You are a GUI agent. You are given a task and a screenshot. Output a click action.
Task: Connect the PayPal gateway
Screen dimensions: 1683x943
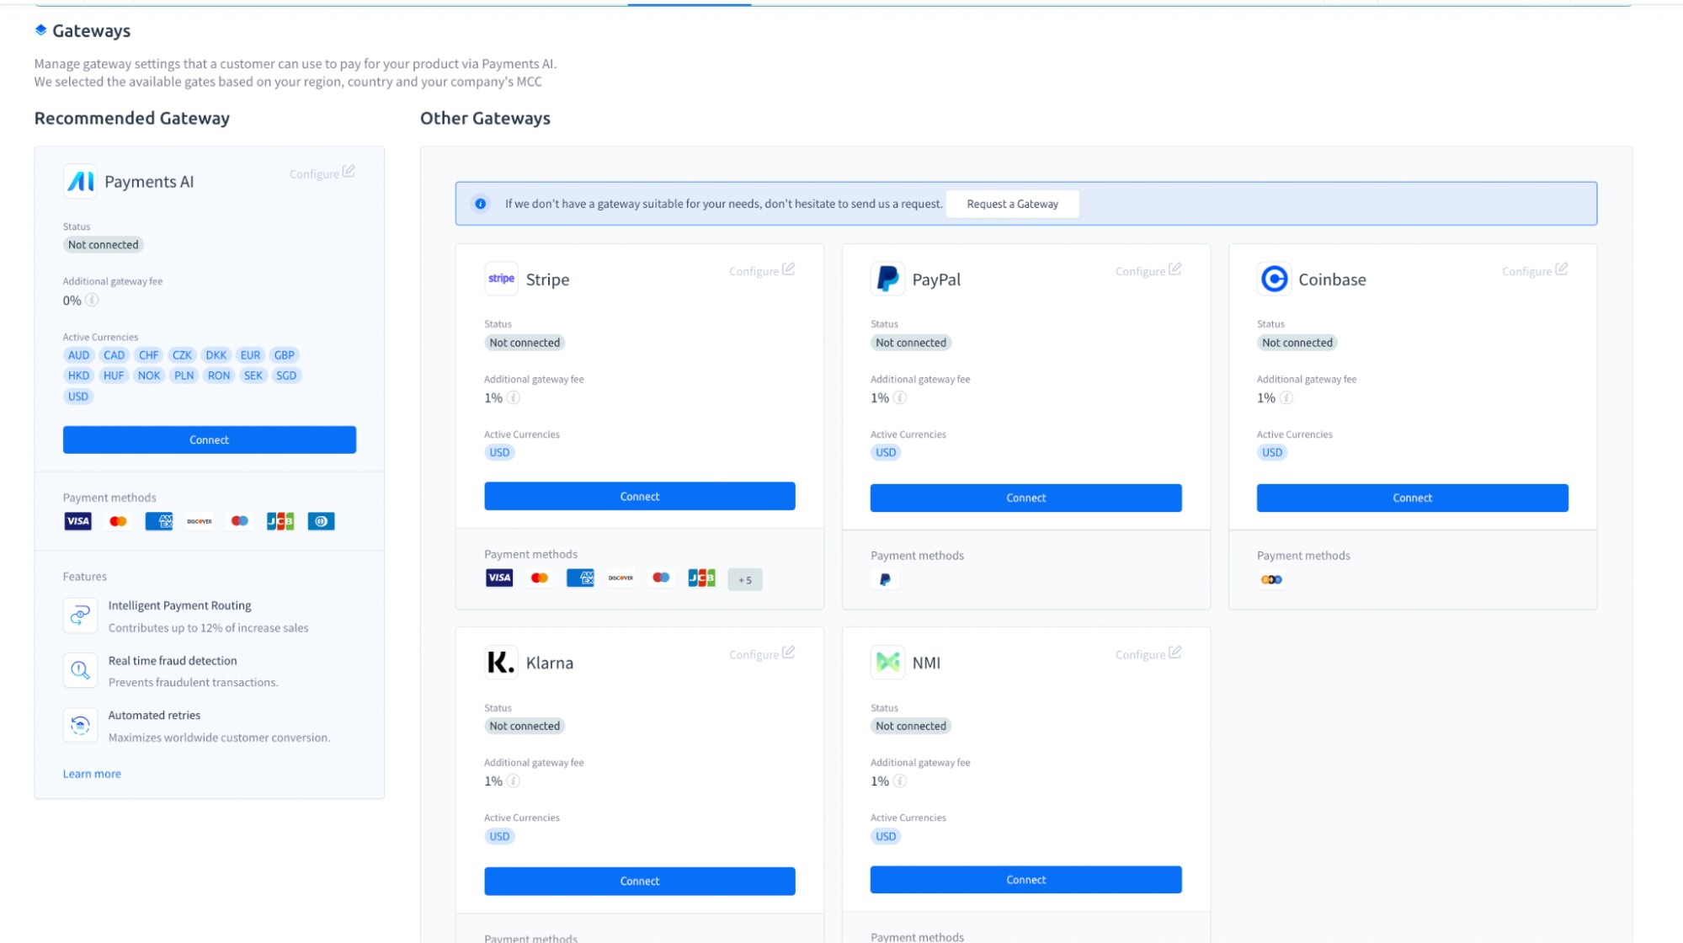point(1025,498)
